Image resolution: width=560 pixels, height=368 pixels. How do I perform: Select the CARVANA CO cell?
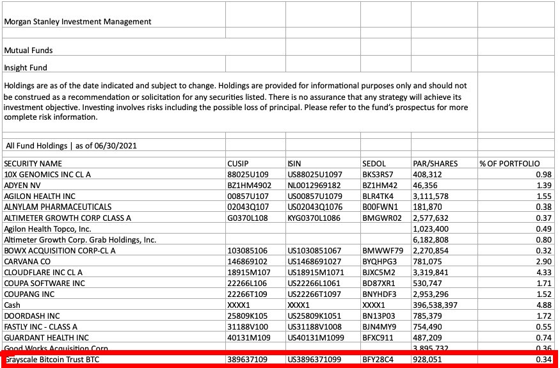113,262
